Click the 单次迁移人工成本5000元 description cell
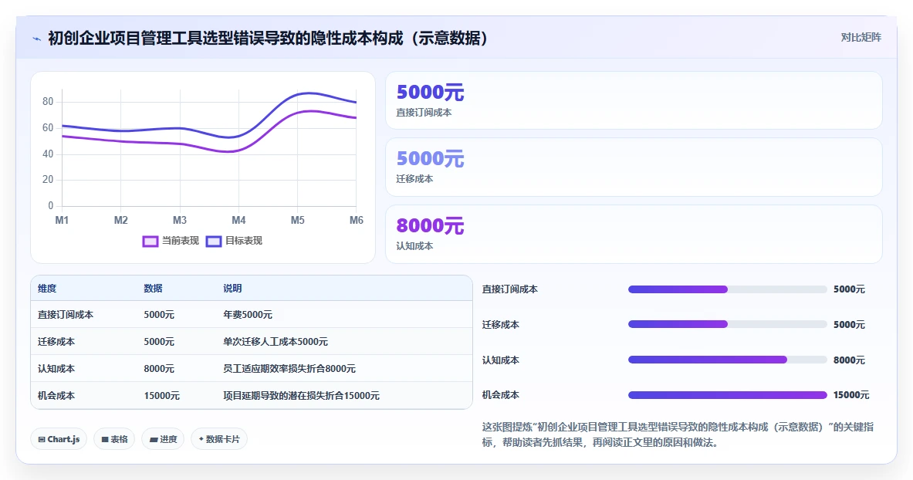The width and height of the screenshot is (913, 480). (x=276, y=341)
